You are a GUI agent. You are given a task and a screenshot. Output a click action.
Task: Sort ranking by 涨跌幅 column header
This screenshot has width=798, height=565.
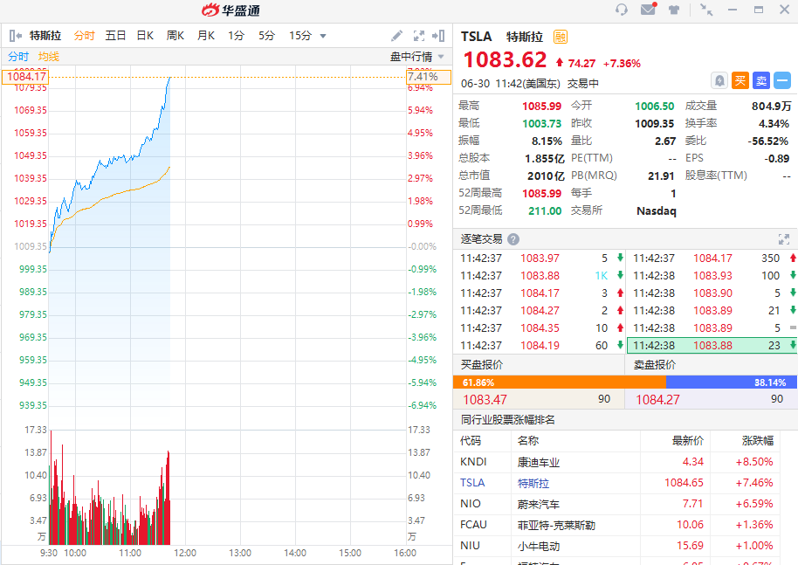click(758, 441)
